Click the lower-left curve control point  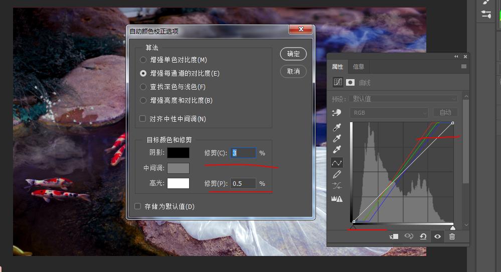point(354,221)
